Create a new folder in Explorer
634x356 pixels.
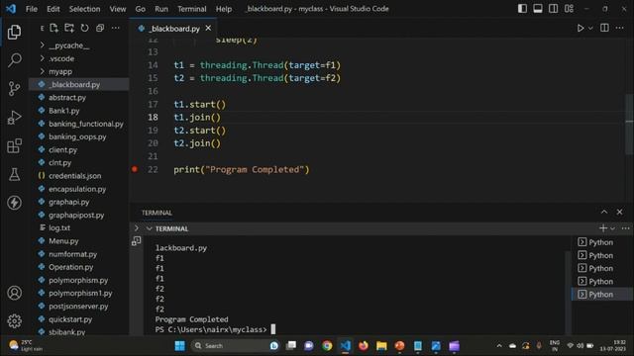pos(69,28)
